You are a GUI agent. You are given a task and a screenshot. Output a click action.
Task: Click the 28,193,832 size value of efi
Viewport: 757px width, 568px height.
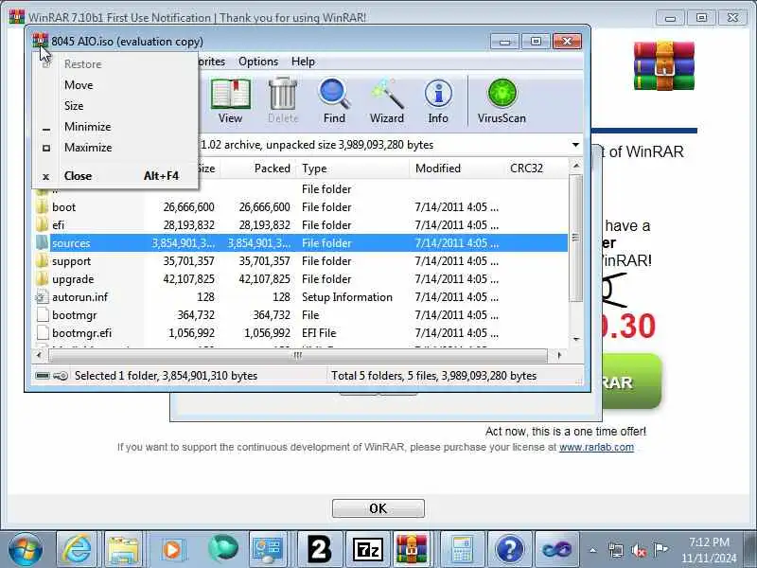click(x=188, y=225)
